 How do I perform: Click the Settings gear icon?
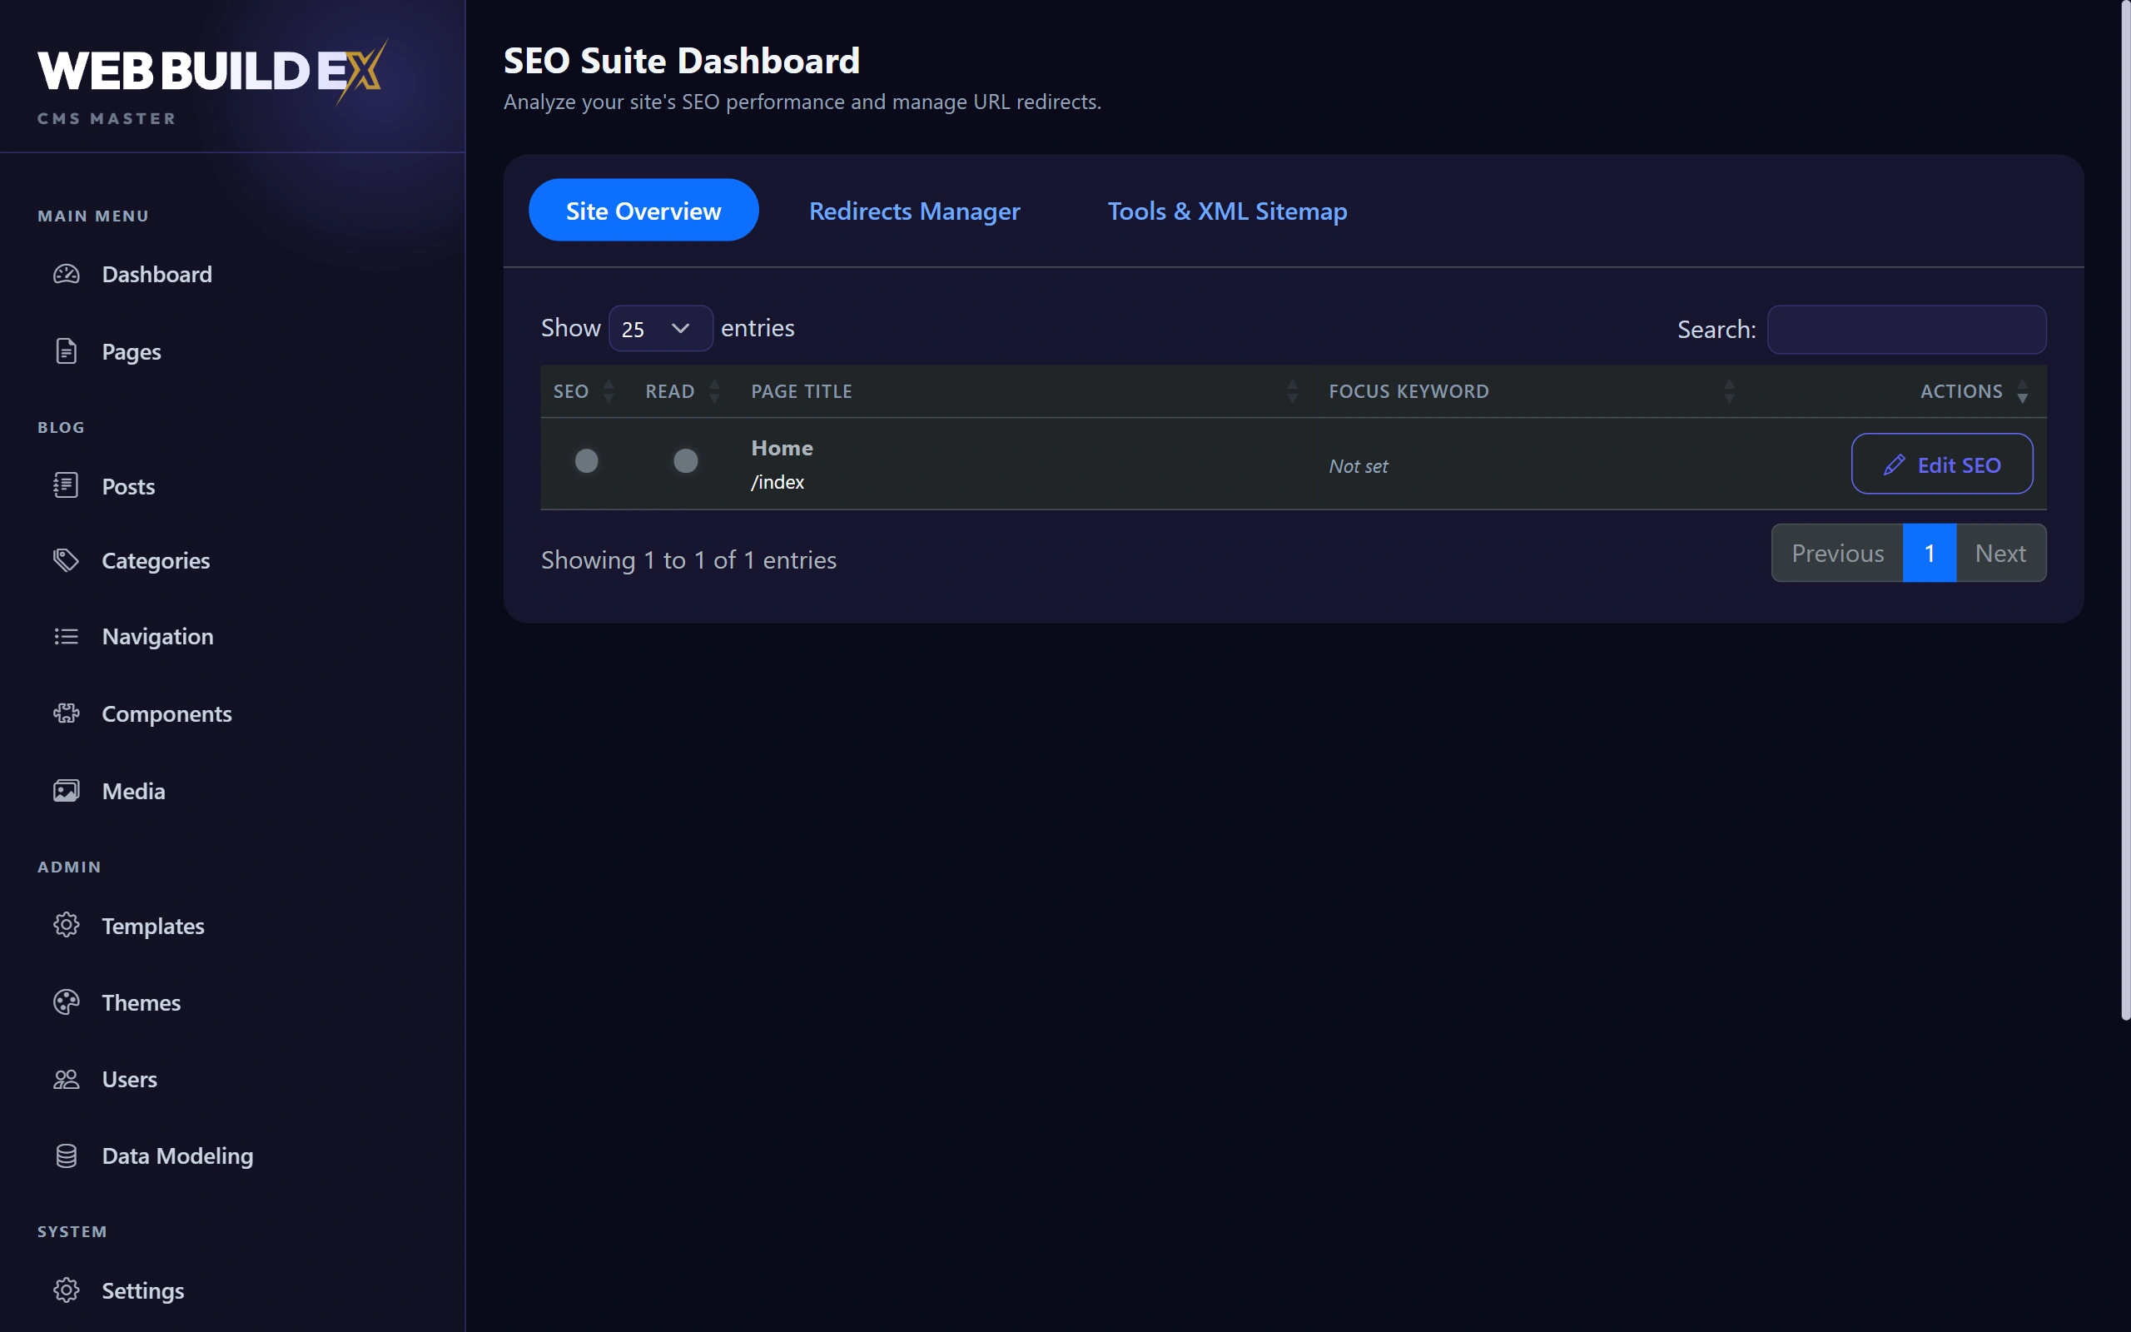pyautogui.click(x=66, y=1290)
